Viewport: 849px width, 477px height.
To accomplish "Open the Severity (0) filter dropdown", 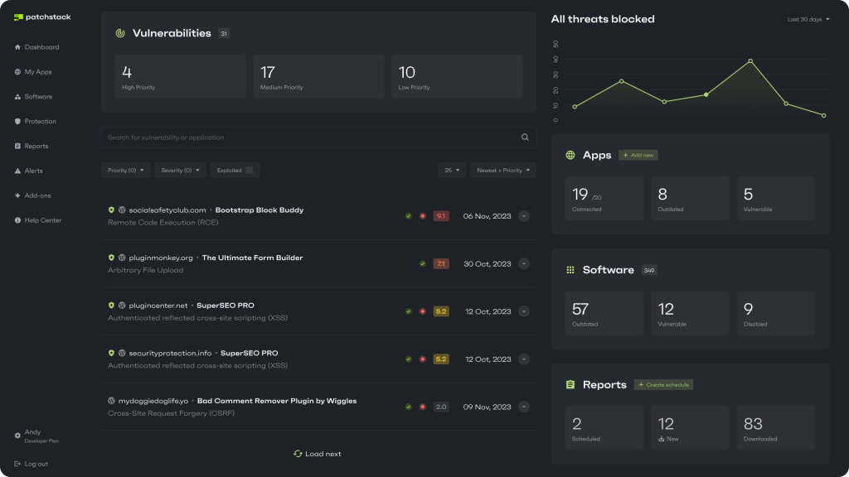I will tap(180, 171).
